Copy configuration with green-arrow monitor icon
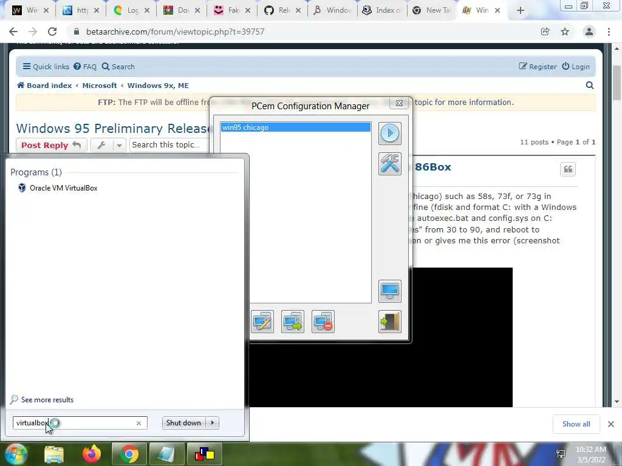622x466 pixels. click(x=293, y=322)
